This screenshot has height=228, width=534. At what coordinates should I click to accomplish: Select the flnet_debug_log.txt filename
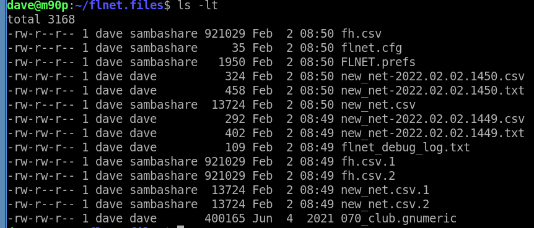(405, 148)
